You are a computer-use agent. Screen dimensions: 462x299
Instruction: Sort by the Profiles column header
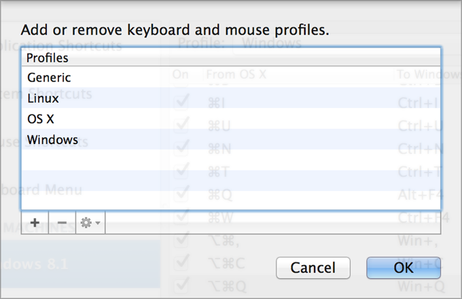pos(231,58)
